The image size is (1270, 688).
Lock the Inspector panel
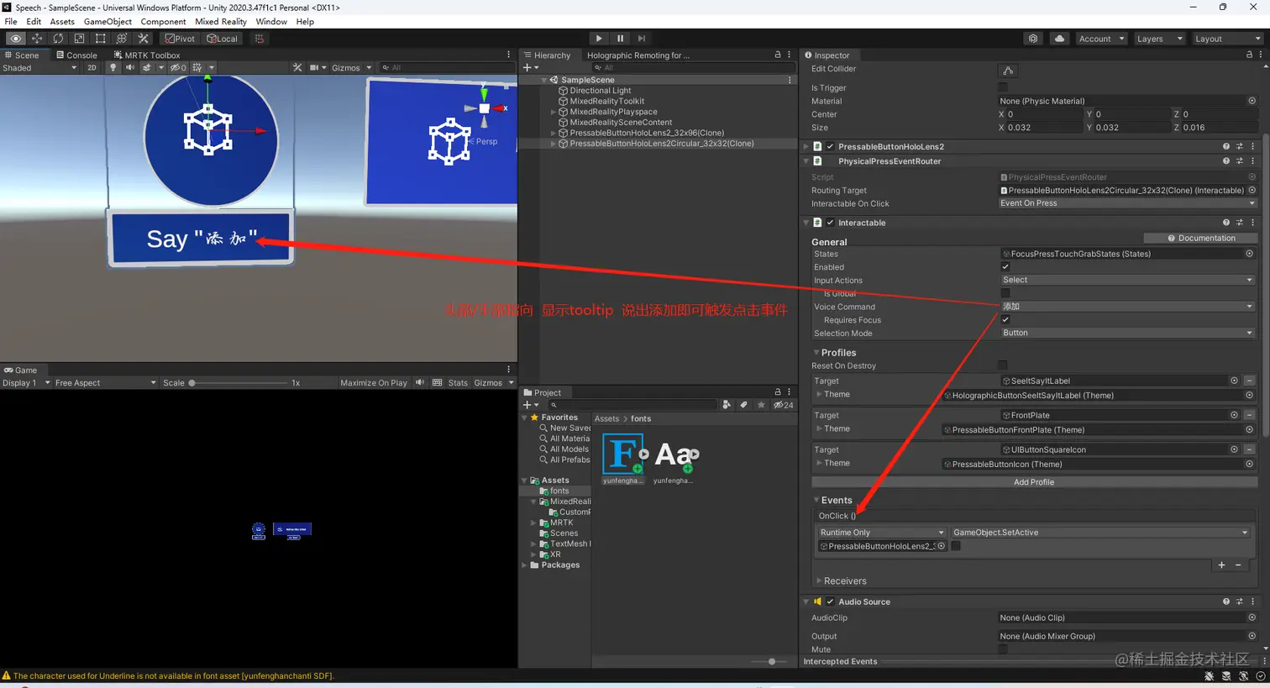(1249, 55)
